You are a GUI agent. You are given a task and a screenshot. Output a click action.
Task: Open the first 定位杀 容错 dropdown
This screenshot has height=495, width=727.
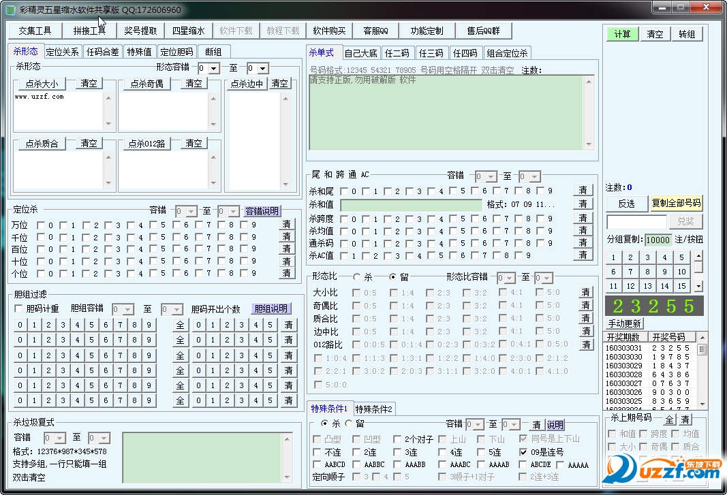pyautogui.click(x=191, y=212)
